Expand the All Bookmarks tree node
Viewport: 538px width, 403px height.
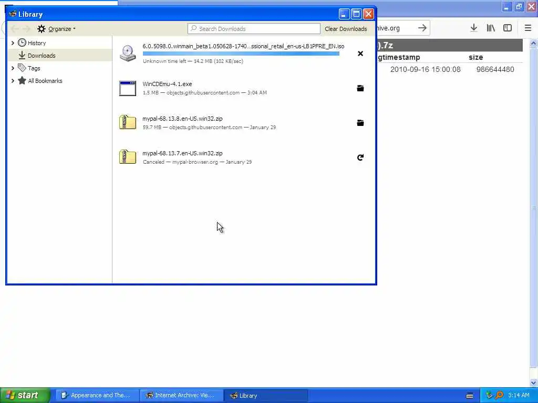tap(13, 81)
